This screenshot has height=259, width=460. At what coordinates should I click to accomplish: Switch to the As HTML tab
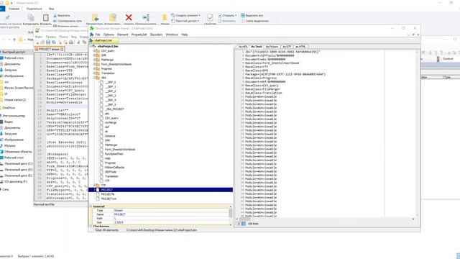[x=300, y=47]
